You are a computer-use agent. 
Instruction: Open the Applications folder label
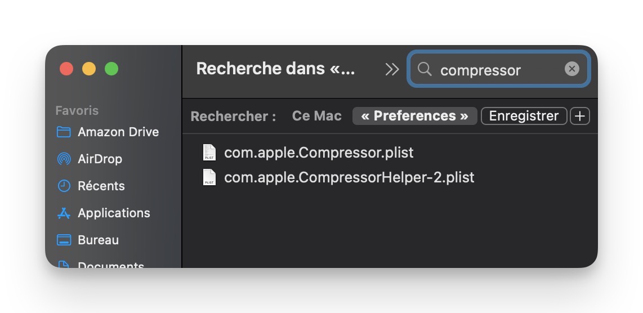pyautogui.click(x=114, y=213)
